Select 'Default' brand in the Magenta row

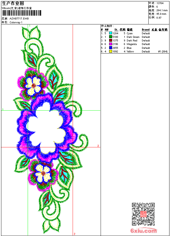146,44
